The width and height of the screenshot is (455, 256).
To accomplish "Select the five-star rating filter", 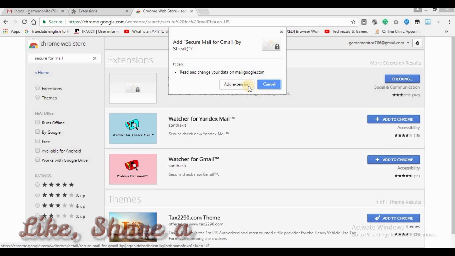I will click(x=37, y=185).
